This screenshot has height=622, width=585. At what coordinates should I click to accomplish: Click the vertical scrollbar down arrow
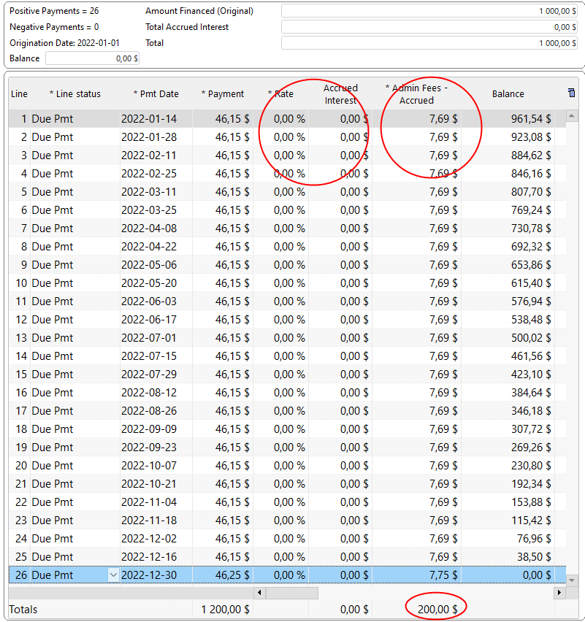pos(572,580)
